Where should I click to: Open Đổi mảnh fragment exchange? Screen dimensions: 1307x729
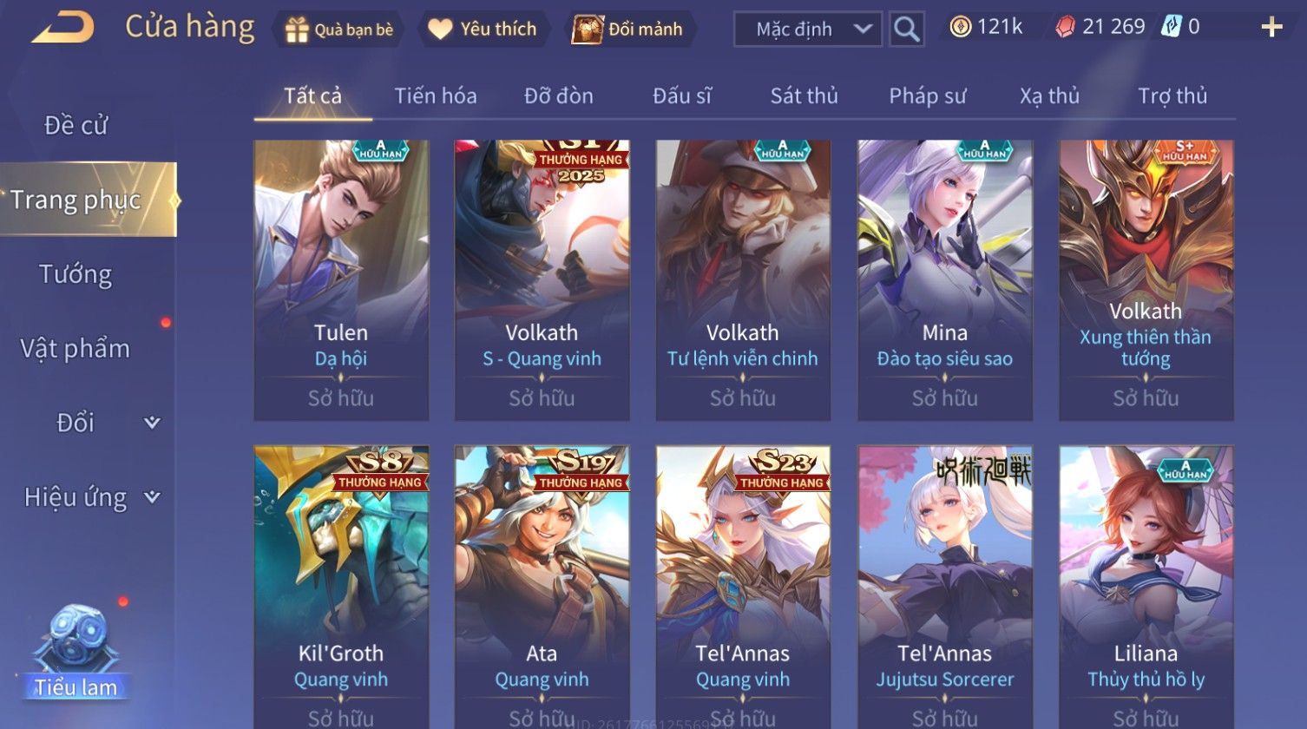point(627,29)
